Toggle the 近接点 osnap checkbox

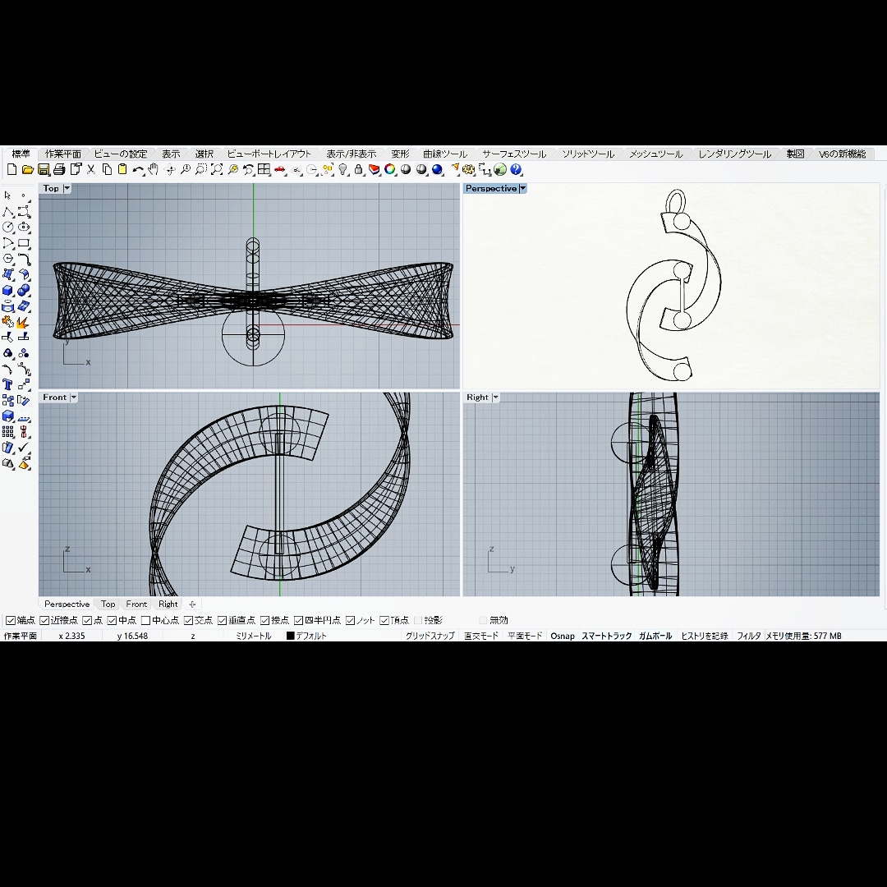pyautogui.click(x=44, y=621)
